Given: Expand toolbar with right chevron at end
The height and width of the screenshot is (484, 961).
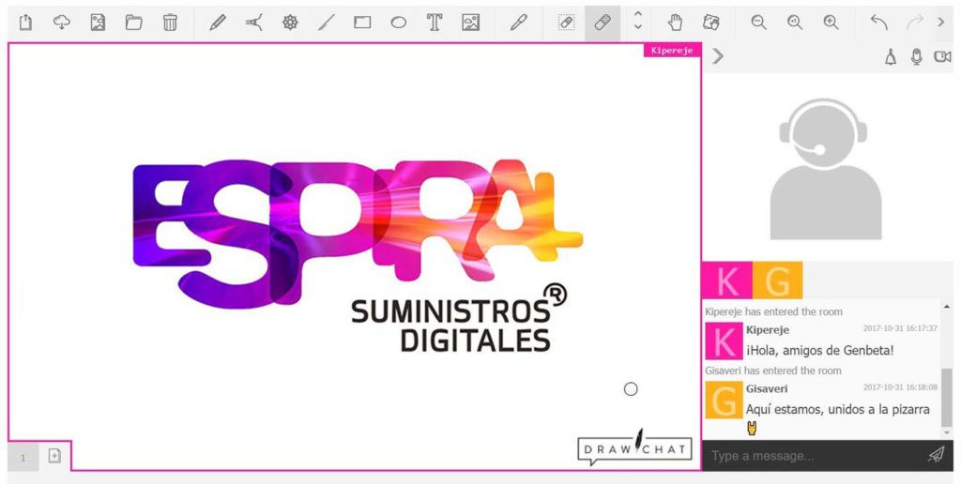Looking at the screenshot, I should click(940, 23).
